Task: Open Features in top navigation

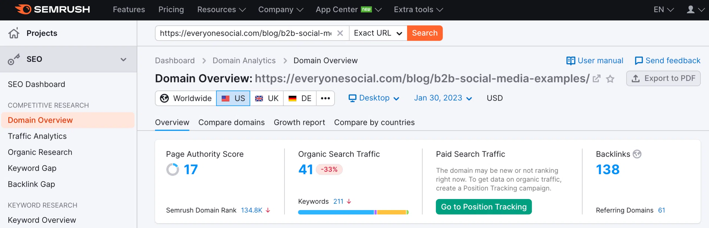Action: [129, 10]
